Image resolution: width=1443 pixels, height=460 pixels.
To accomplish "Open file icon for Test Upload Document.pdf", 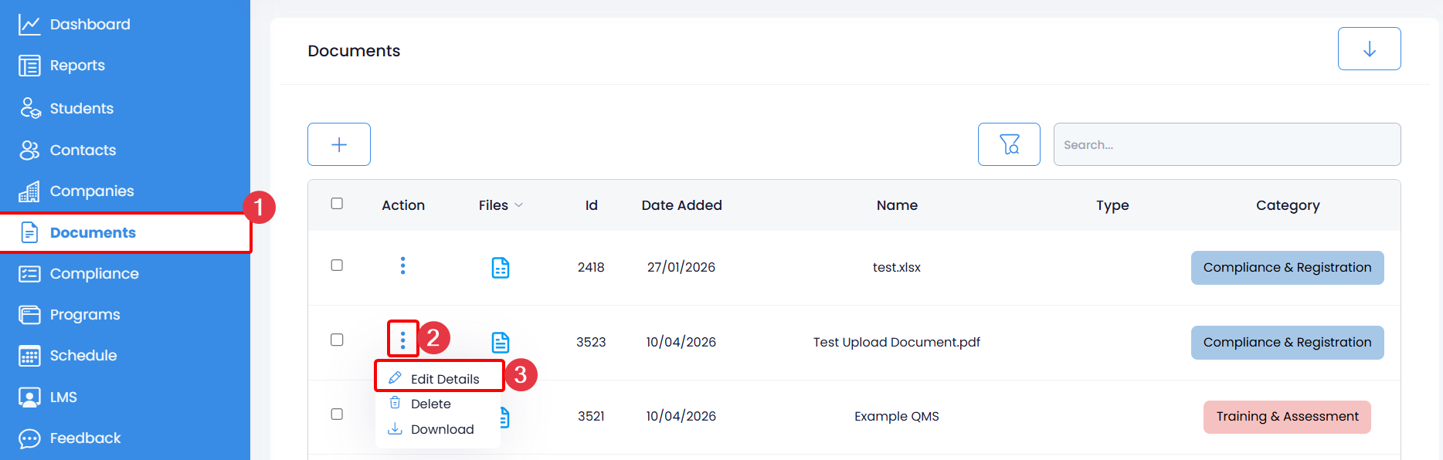I will click(501, 342).
